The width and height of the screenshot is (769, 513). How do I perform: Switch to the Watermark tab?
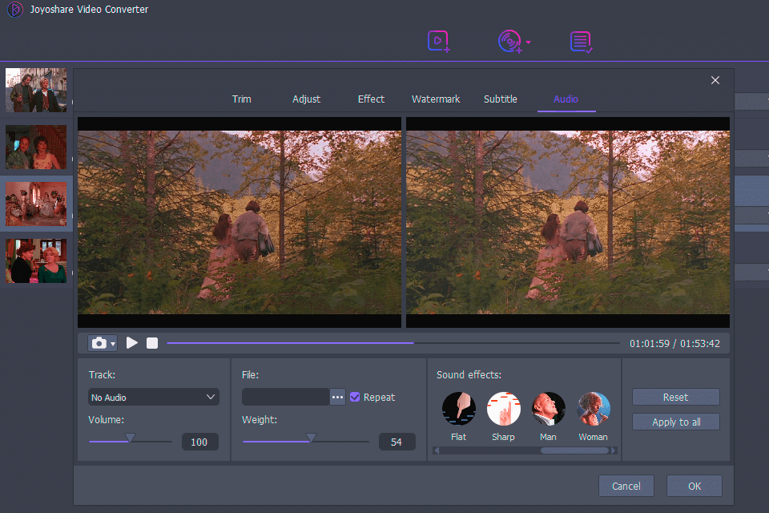point(436,99)
